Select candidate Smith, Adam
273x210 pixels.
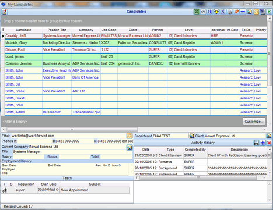pos(15,112)
